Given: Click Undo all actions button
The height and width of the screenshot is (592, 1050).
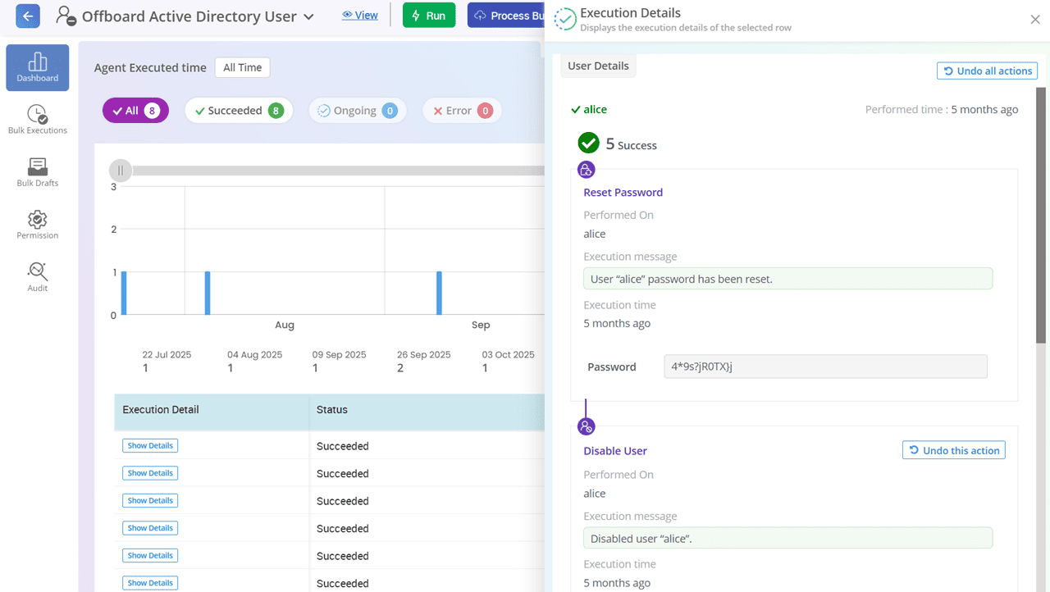Looking at the screenshot, I should (x=987, y=71).
